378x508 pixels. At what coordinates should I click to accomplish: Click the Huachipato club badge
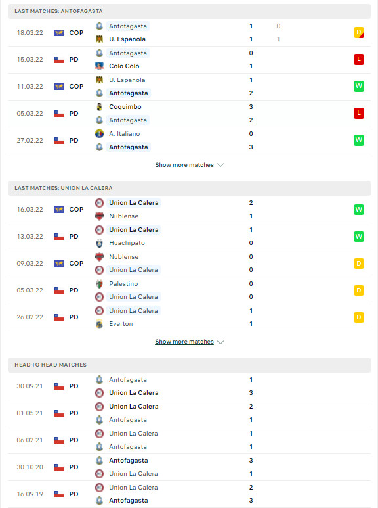(x=99, y=243)
